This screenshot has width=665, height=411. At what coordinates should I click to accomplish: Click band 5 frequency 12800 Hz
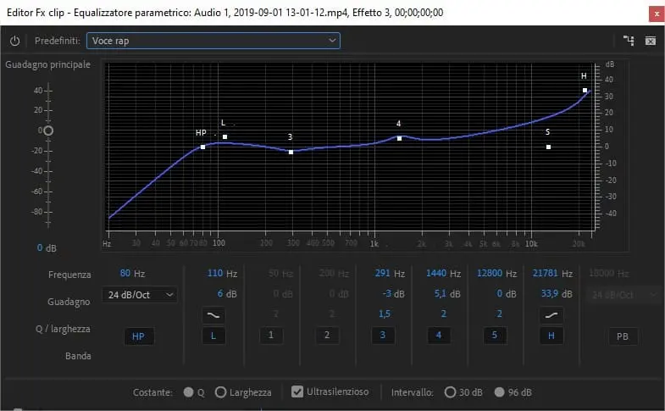pyautogui.click(x=490, y=273)
